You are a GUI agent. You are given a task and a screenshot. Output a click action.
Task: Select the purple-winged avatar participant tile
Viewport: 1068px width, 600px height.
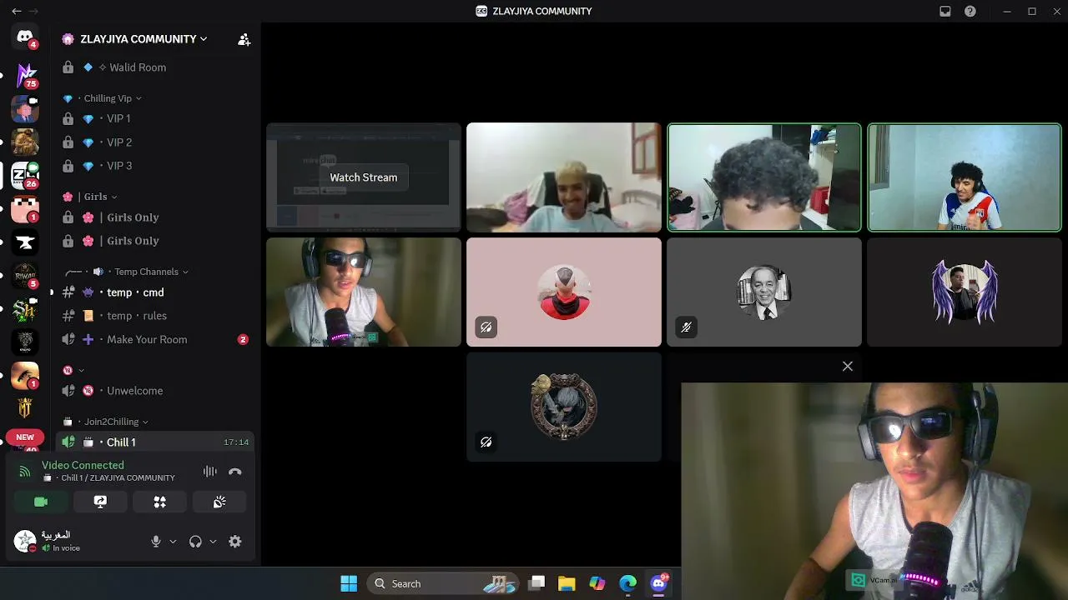click(965, 292)
